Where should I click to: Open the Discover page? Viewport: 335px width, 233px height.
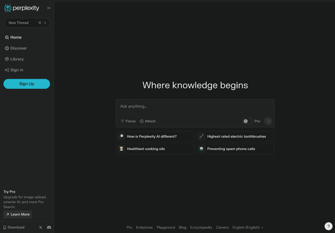click(x=16, y=48)
